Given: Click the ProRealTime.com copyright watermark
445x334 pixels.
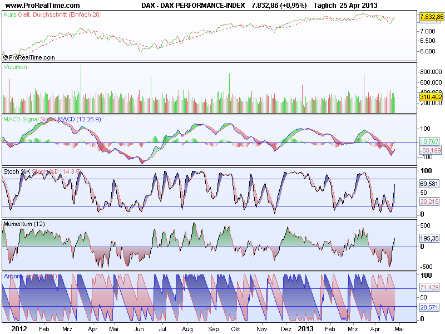Looking at the screenshot, I should click(29, 57).
